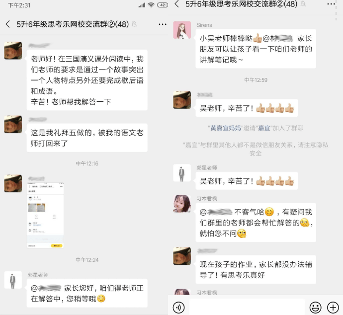Tap the message input field at bottom
Viewport: 343px width, 315px height.
(x=247, y=307)
